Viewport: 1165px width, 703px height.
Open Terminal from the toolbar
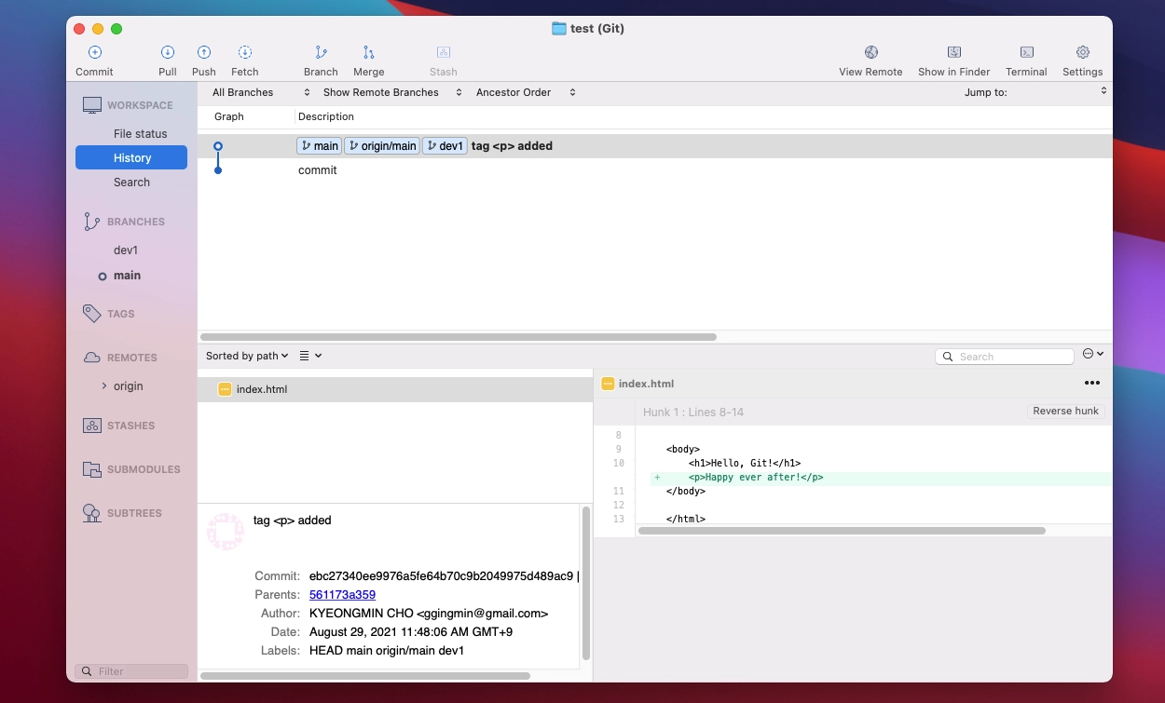(x=1026, y=53)
